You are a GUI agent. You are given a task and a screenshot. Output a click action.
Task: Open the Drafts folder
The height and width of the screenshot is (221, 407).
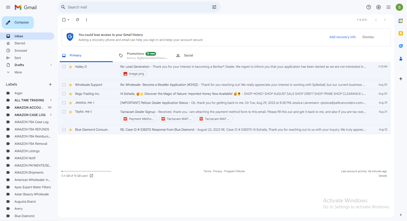[x=27, y=65]
